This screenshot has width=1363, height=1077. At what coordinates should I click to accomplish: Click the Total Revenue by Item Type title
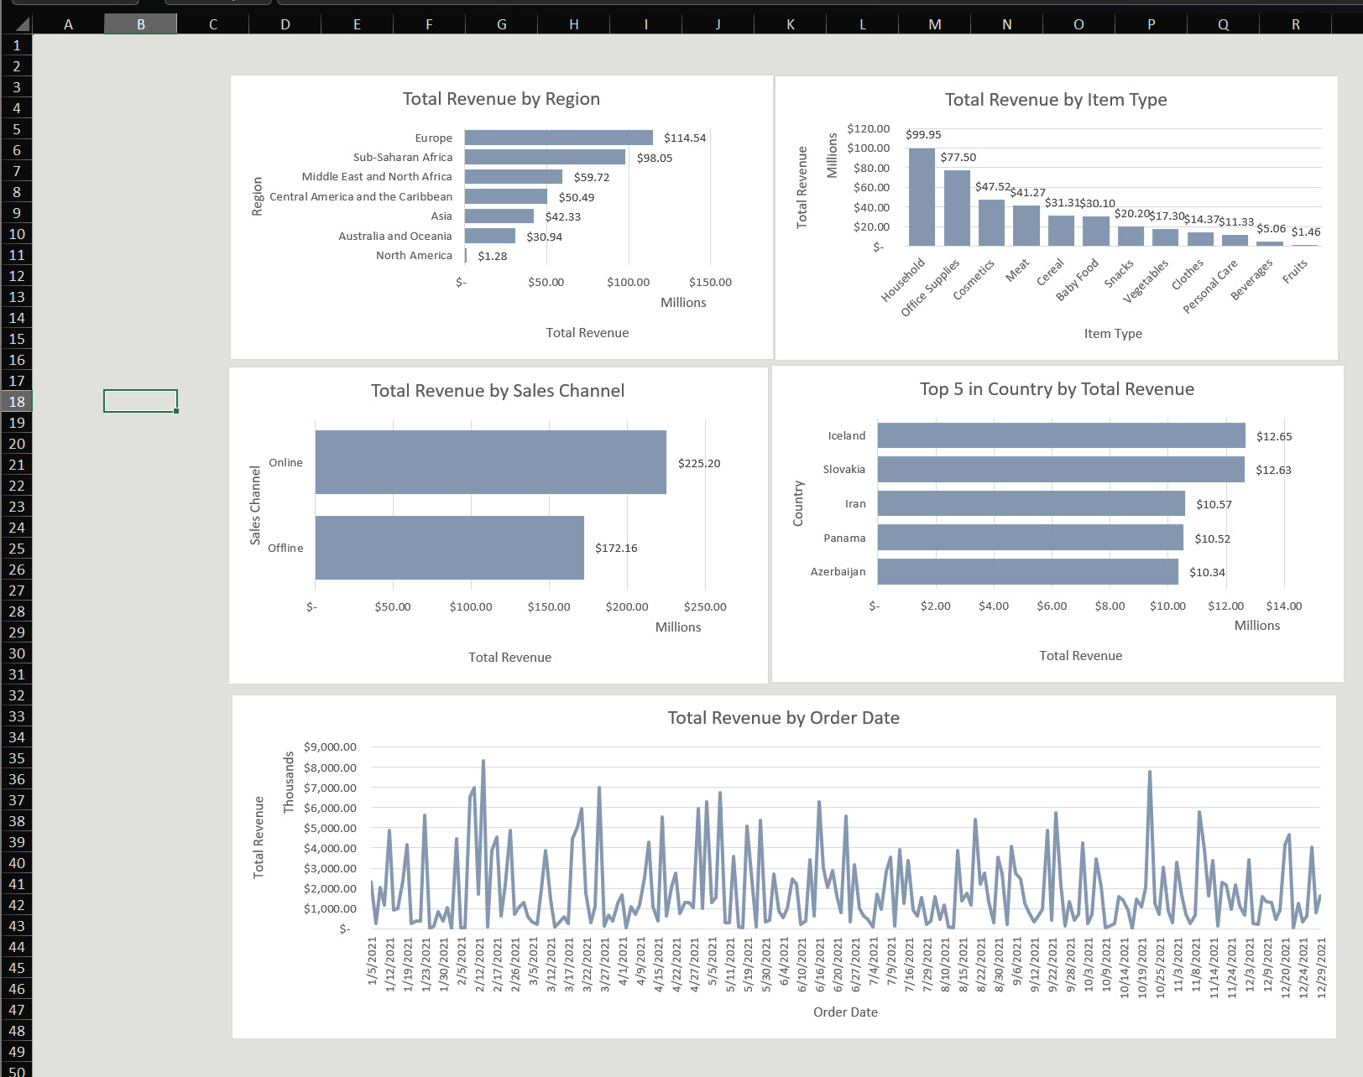pos(1056,100)
